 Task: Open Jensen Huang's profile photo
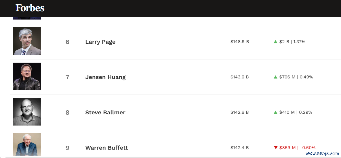pyautogui.click(x=27, y=76)
